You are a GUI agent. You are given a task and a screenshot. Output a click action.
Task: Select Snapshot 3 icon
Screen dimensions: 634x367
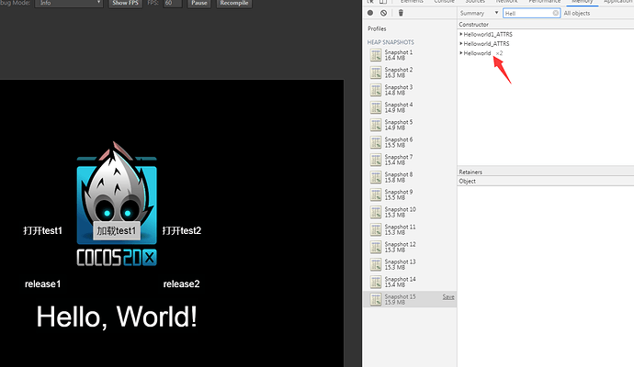(x=376, y=90)
